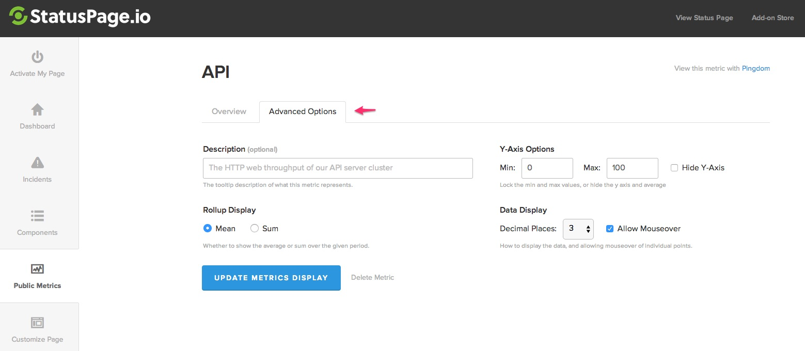805x351 pixels.
Task: Open the Dashboard home icon
Action: (37, 109)
